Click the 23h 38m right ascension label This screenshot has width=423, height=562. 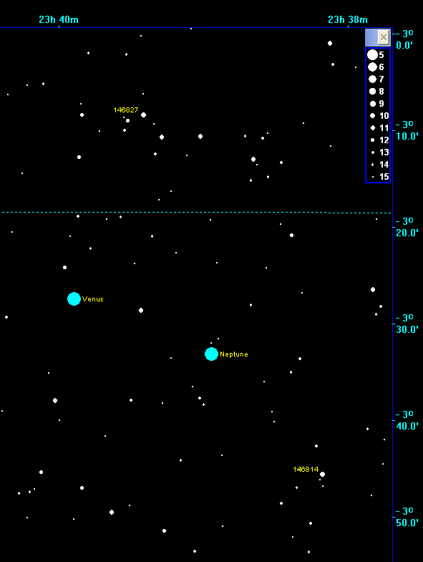pyautogui.click(x=348, y=19)
